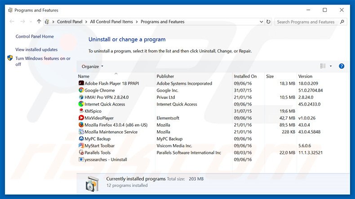Select Mozilla Firefox 43.0.4 (x86 en-US)
This screenshot has height=199, width=355.
[116, 125]
